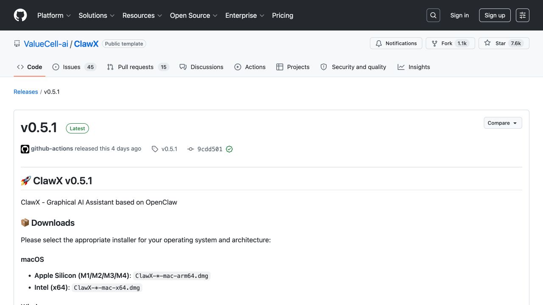Expand the Open Source menu
The width and height of the screenshot is (543, 305).
194,15
